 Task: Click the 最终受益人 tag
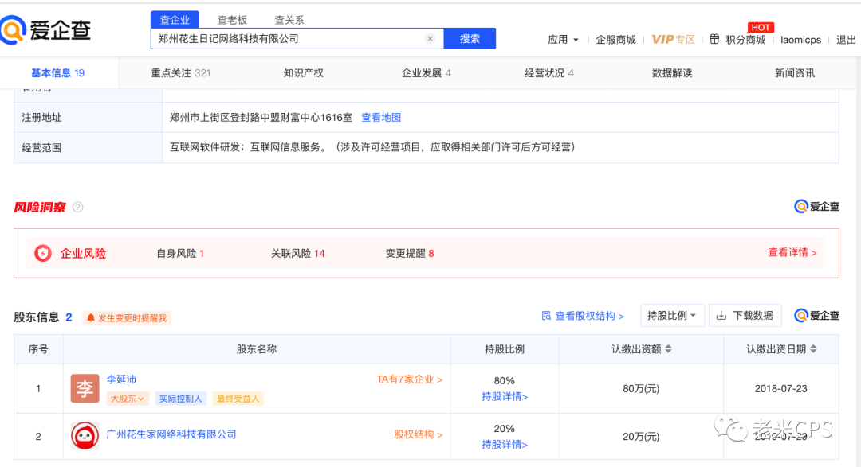[x=238, y=399]
